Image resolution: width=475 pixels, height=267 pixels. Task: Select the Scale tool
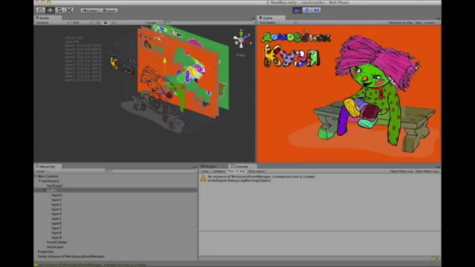68,10
